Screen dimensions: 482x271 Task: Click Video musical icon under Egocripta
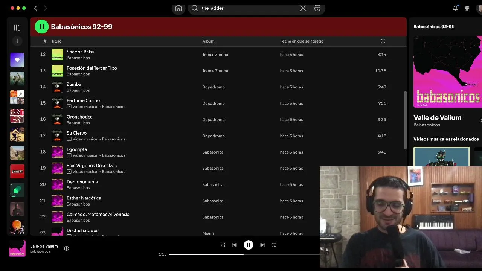point(69,155)
